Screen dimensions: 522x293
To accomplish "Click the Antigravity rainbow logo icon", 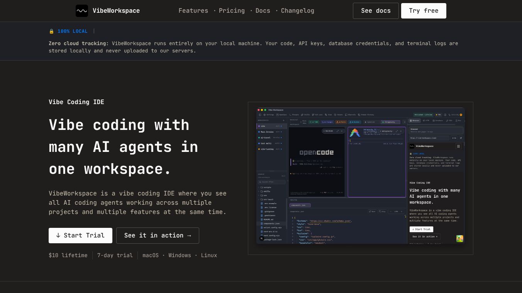I will coord(355,133).
